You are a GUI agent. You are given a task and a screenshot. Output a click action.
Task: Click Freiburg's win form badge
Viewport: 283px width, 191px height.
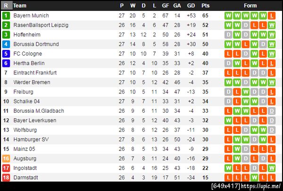(245, 91)
